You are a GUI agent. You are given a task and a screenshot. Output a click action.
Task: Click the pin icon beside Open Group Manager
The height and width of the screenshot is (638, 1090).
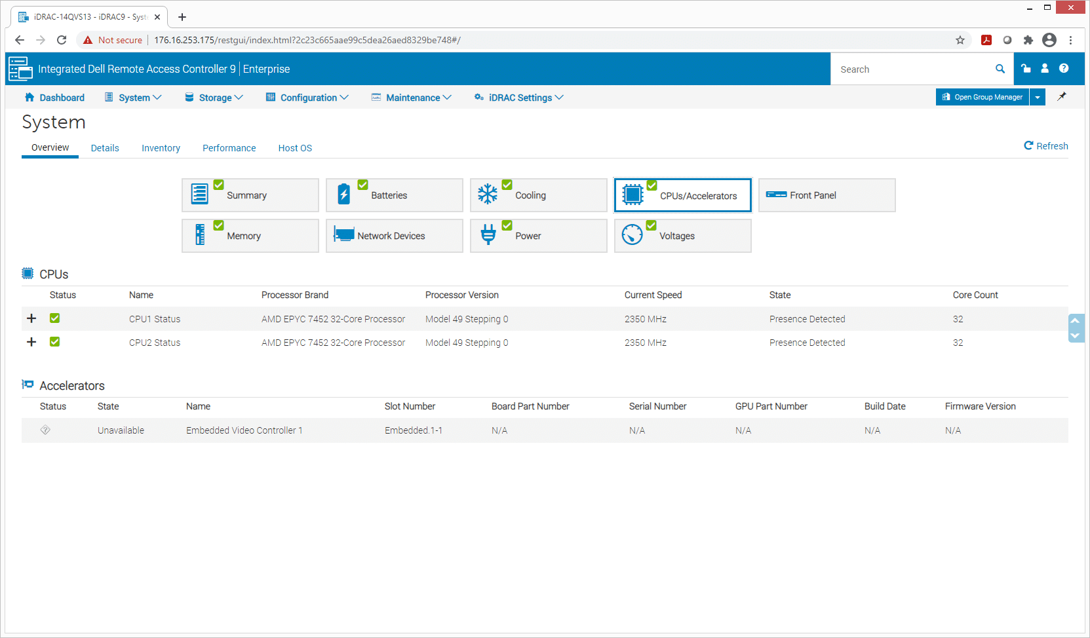1062,97
